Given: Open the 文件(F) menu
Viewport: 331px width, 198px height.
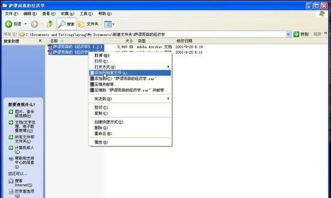Looking at the screenshot, I should click(11, 14).
